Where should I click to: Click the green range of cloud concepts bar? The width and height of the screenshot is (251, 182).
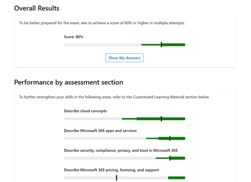pyautogui.click(x=154, y=119)
